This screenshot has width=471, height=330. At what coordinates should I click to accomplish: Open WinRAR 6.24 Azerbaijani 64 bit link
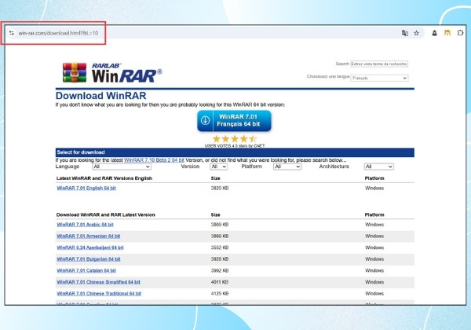coord(90,247)
